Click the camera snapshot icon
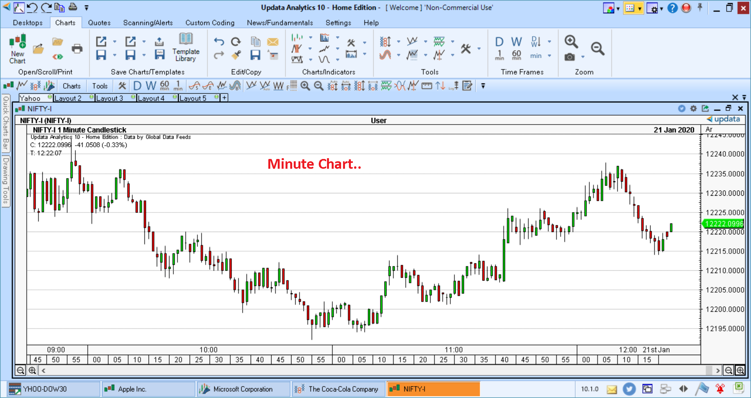This screenshot has height=398, width=751. pyautogui.click(x=570, y=57)
